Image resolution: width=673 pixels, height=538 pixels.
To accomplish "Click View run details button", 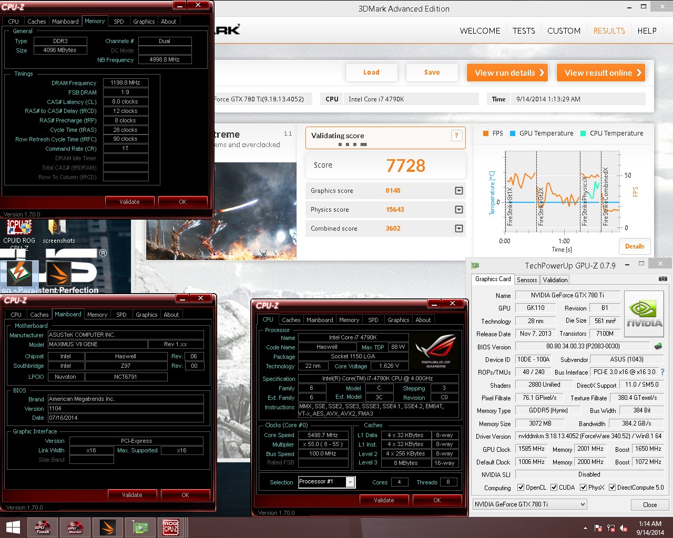I will point(507,73).
